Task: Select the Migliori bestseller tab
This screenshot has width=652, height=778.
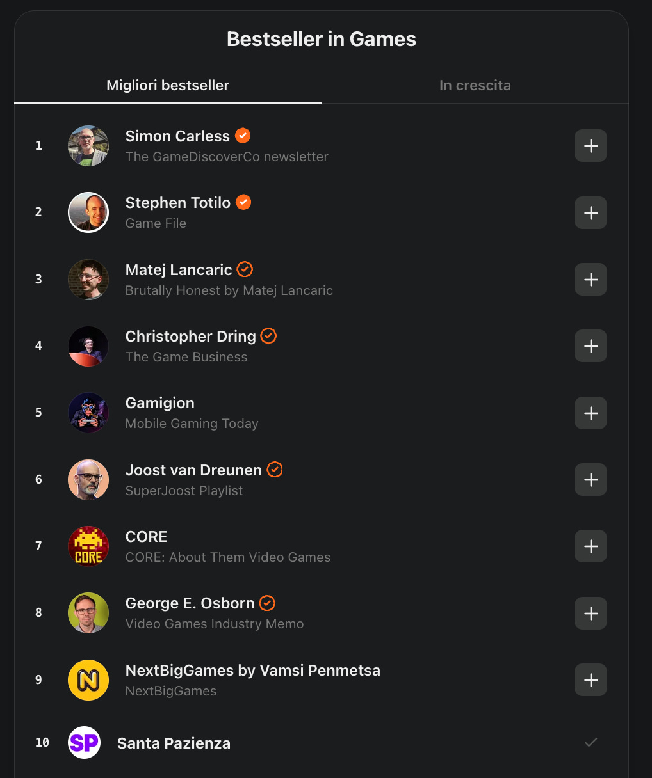Action: click(168, 85)
